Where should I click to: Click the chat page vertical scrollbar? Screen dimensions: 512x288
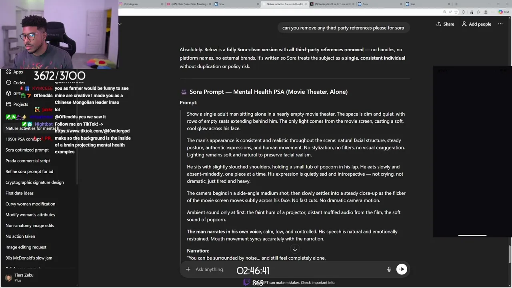(x=510, y=254)
